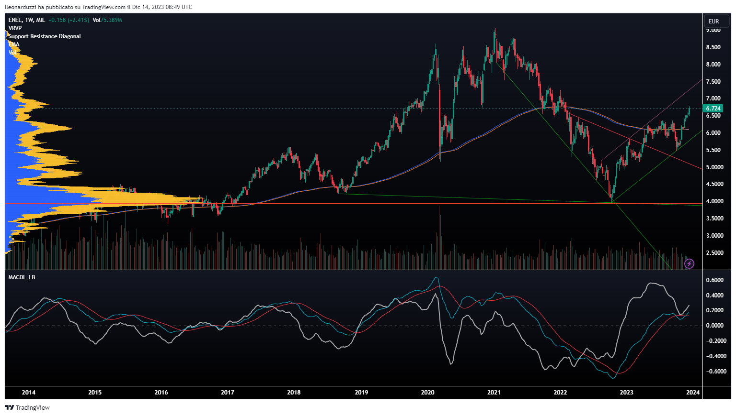Image resolution: width=736 pixels, height=416 pixels.
Task: Click the 2016 label on time axis
Action: [x=161, y=393]
